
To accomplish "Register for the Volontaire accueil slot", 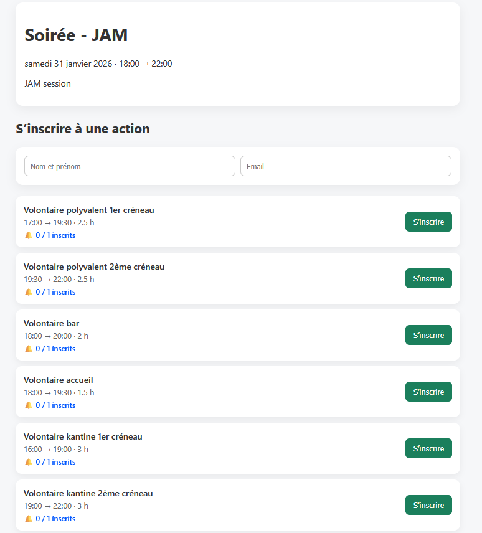I will [428, 392].
